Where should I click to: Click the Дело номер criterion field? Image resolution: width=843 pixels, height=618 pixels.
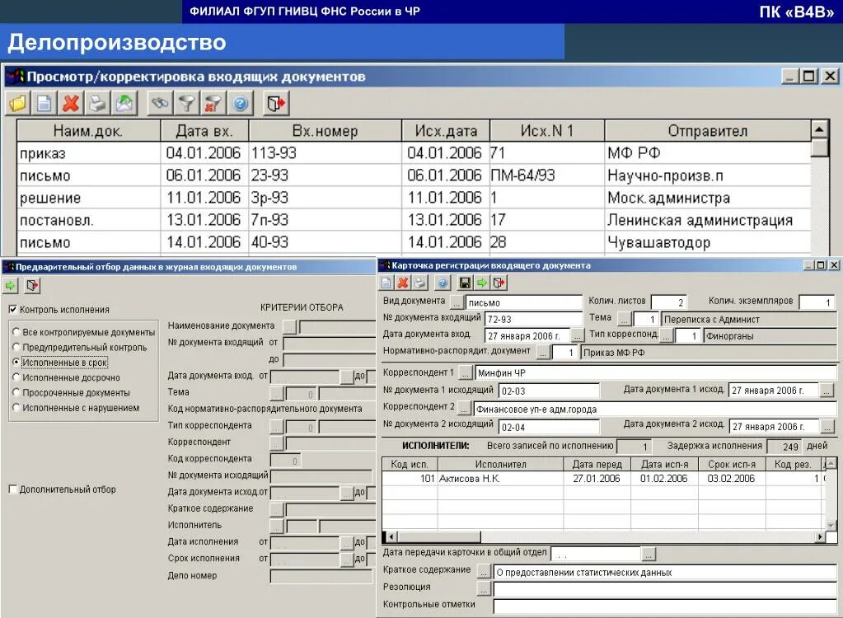[321, 577]
